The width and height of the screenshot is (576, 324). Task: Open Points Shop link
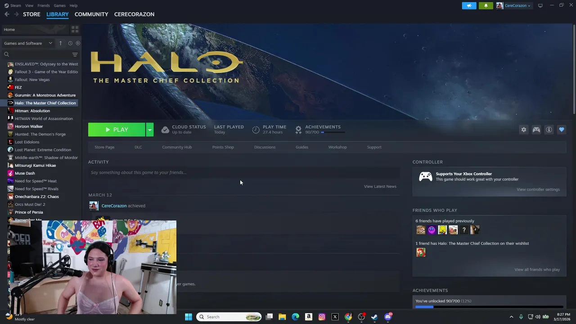click(223, 147)
